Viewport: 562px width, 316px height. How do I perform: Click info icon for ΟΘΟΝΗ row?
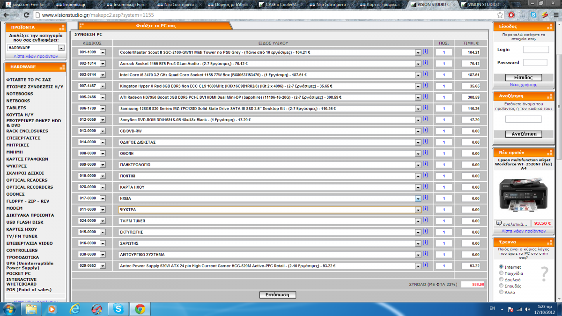[425, 153]
